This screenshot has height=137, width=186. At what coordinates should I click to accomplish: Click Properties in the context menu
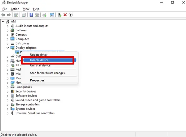[37, 80]
